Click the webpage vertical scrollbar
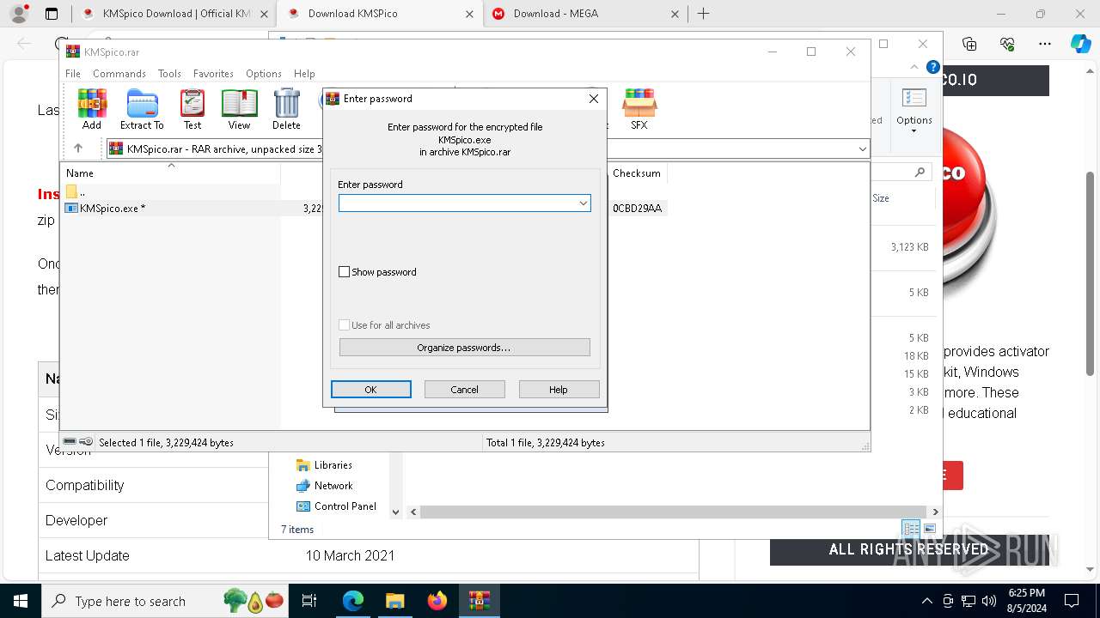 pyautogui.click(x=1091, y=273)
